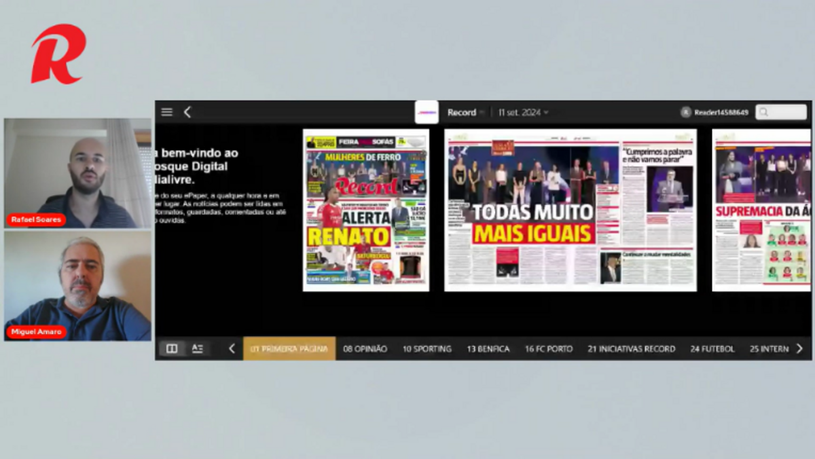Open the 16 FC Porto section
The height and width of the screenshot is (459, 815).
click(548, 348)
